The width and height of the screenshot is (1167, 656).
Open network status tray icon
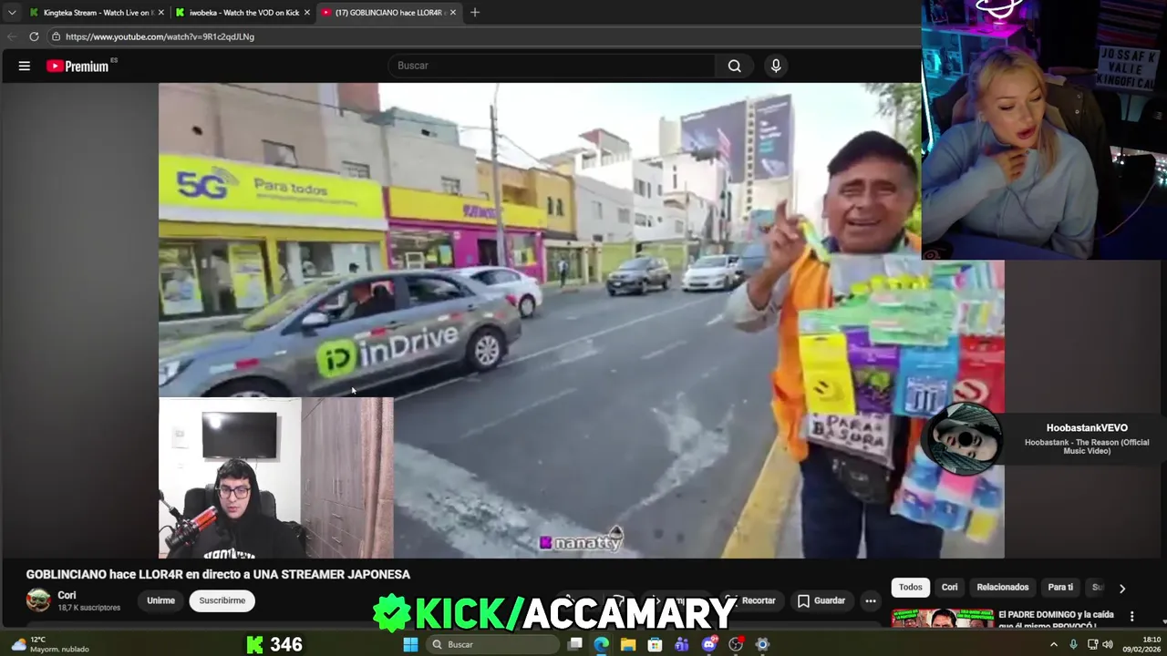tap(1092, 644)
